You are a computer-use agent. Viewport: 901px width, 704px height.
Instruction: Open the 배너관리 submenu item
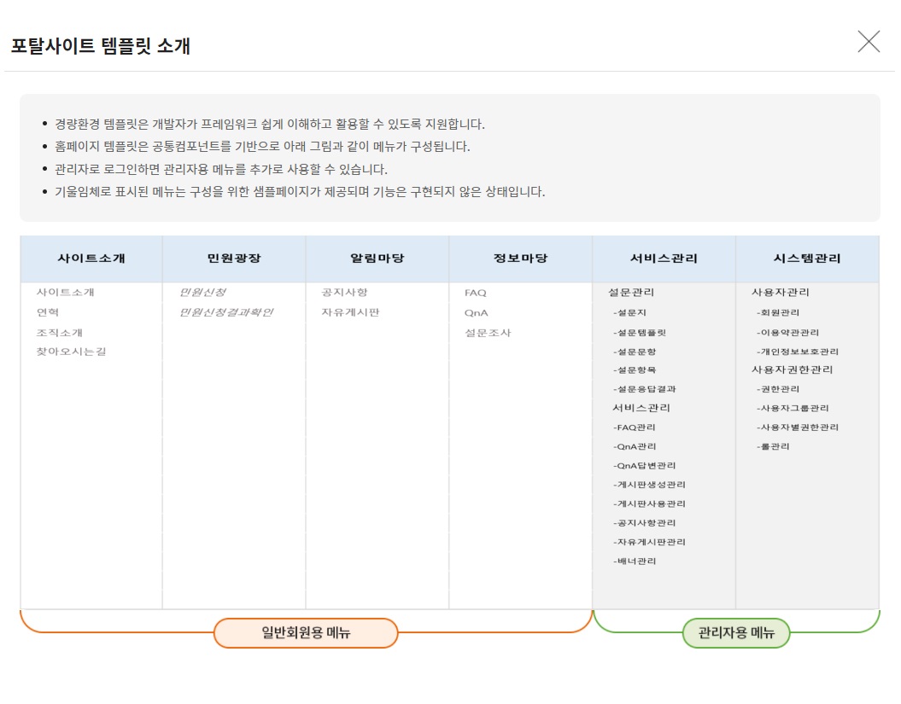635,561
